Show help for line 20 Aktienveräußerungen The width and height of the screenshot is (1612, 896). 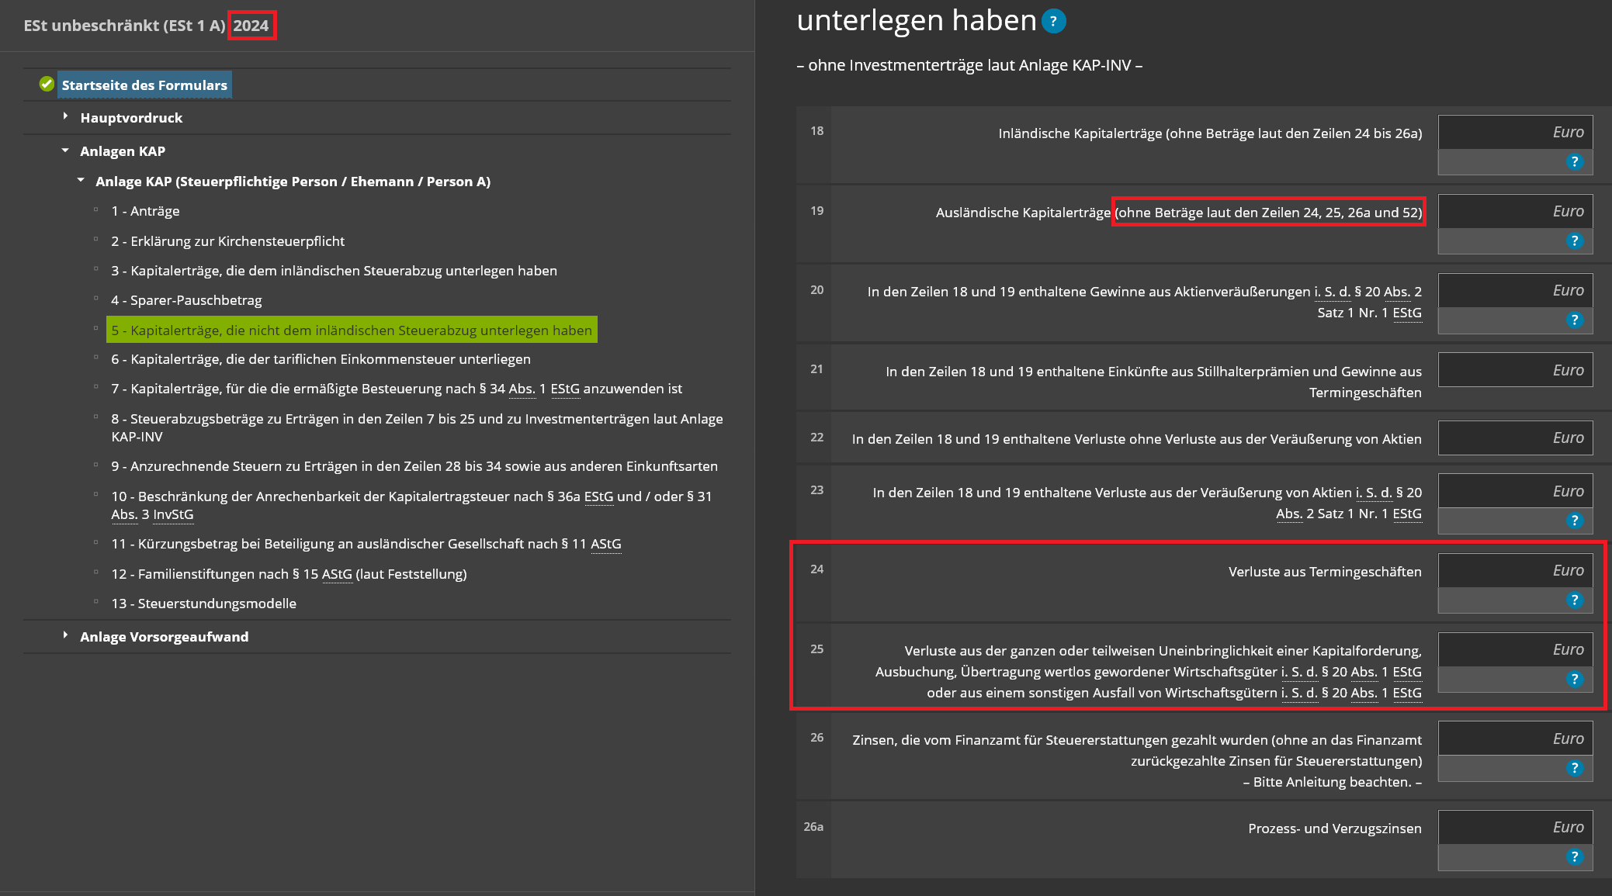[x=1574, y=320]
